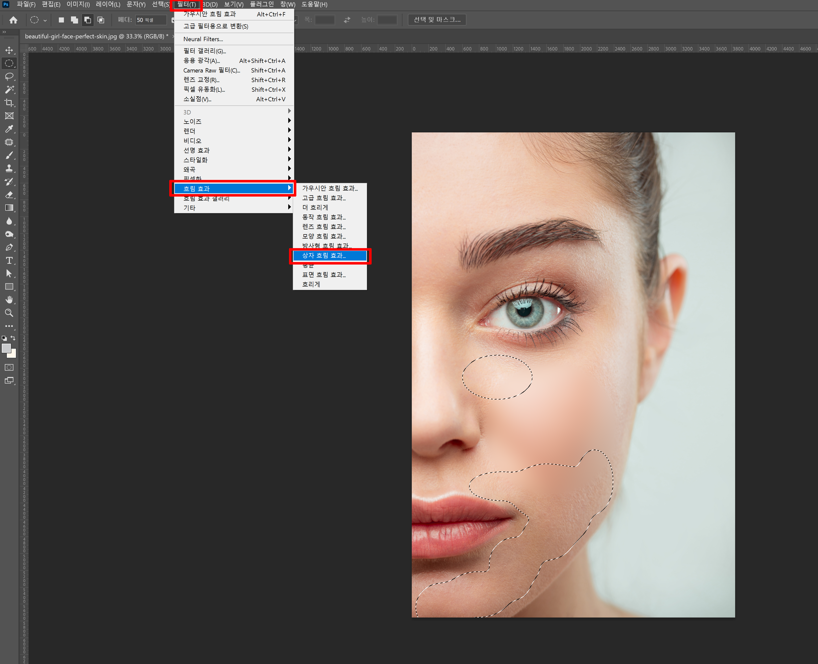The image size is (818, 664).
Task: Enable 'Subtract from selection' mode
Action: point(88,20)
